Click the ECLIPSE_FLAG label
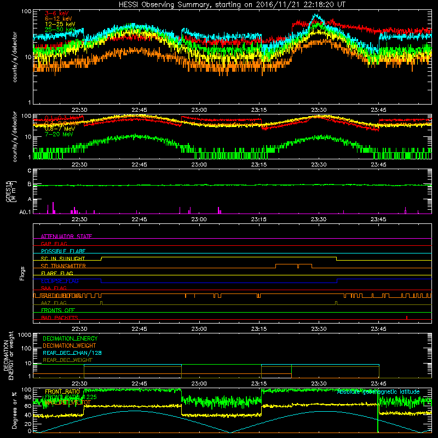 [x=60, y=281]
